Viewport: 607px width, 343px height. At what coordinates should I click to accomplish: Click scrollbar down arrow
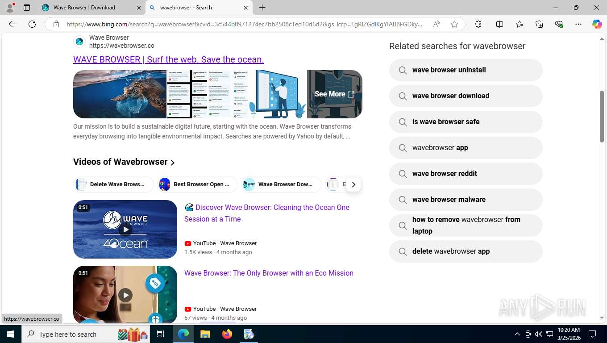602,318
